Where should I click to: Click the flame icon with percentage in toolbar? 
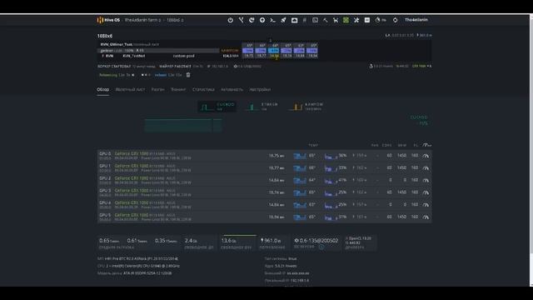(381, 20)
